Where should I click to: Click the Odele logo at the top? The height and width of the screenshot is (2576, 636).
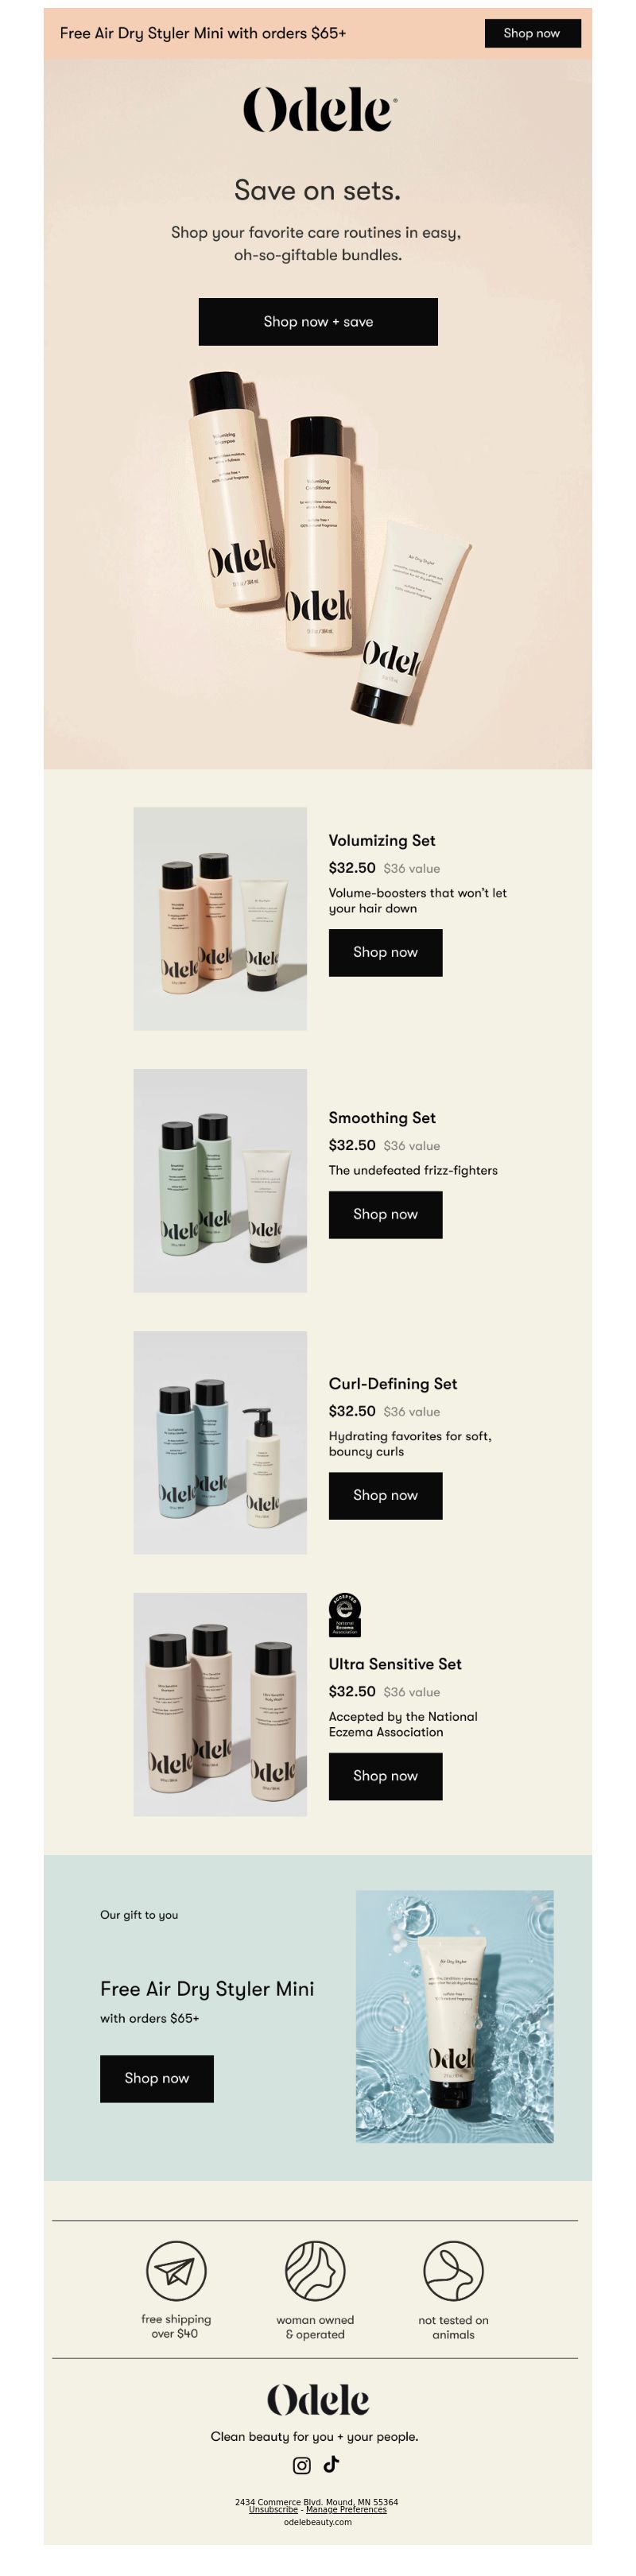tap(319, 109)
